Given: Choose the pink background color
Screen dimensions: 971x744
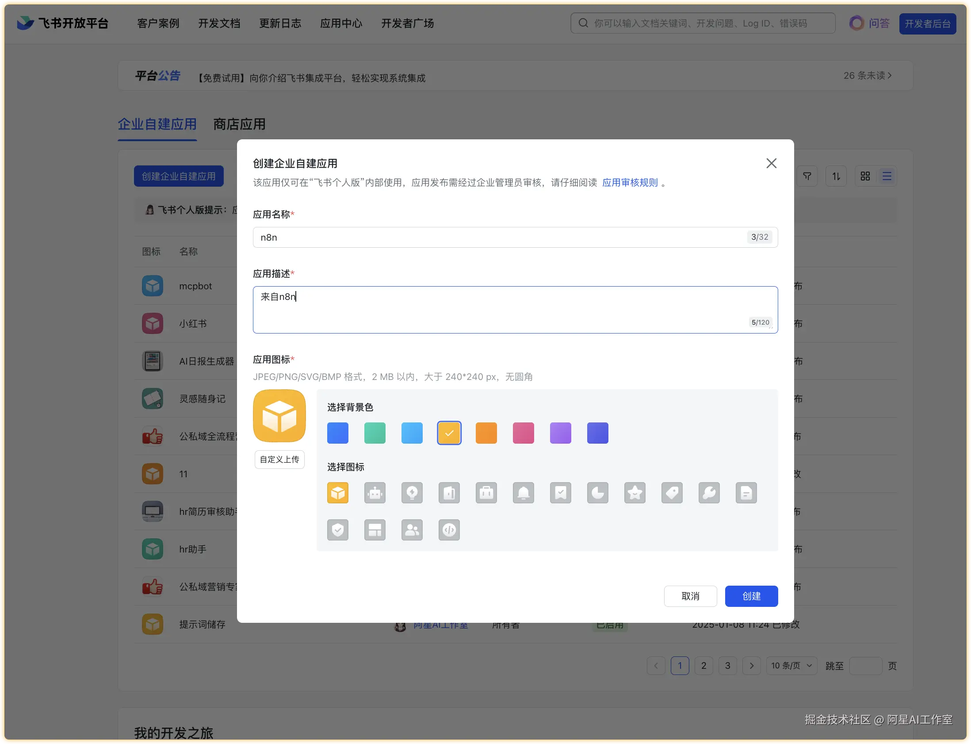Looking at the screenshot, I should click(x=524, y=433).
